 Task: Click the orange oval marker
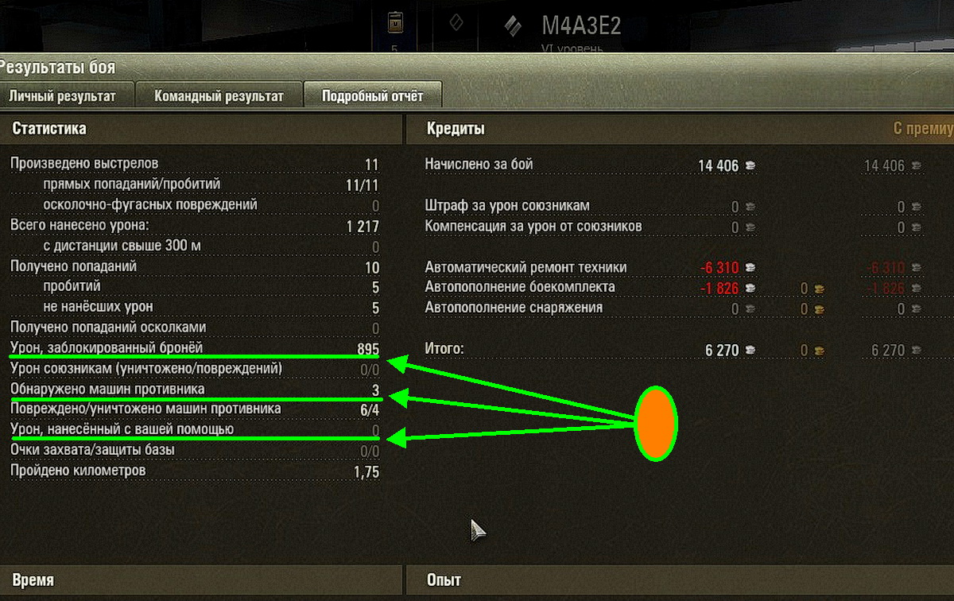click(x=656, y=423)
